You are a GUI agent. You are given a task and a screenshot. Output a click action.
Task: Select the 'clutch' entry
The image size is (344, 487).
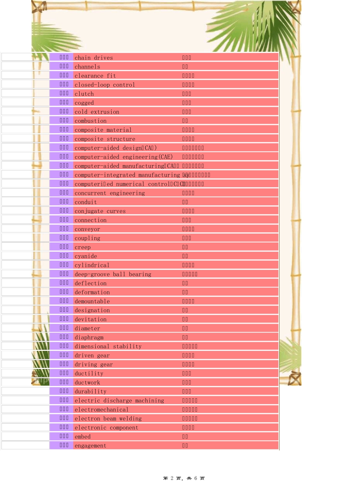84,94
